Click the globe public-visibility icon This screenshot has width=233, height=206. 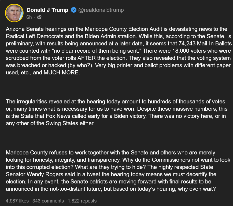39,17
